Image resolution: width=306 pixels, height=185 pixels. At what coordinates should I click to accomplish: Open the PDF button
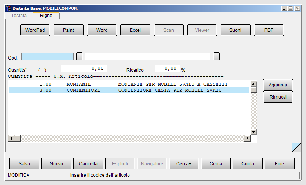coord(269,30)
